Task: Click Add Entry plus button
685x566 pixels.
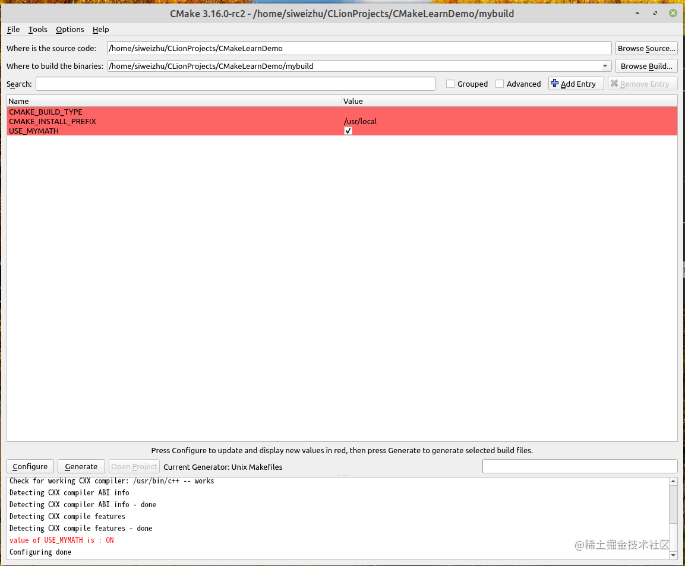Action: coord(576,83)
